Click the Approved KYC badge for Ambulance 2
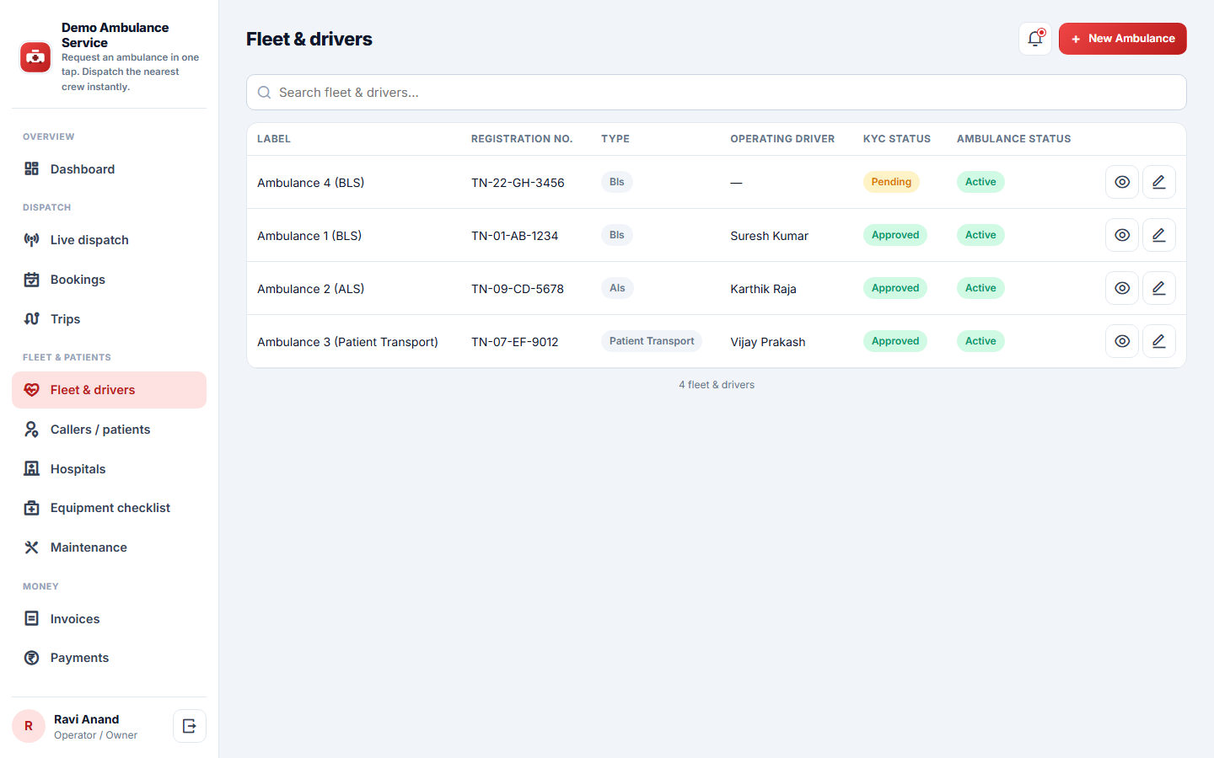This screenshot has height=758, width=1214. click(895, 288)
